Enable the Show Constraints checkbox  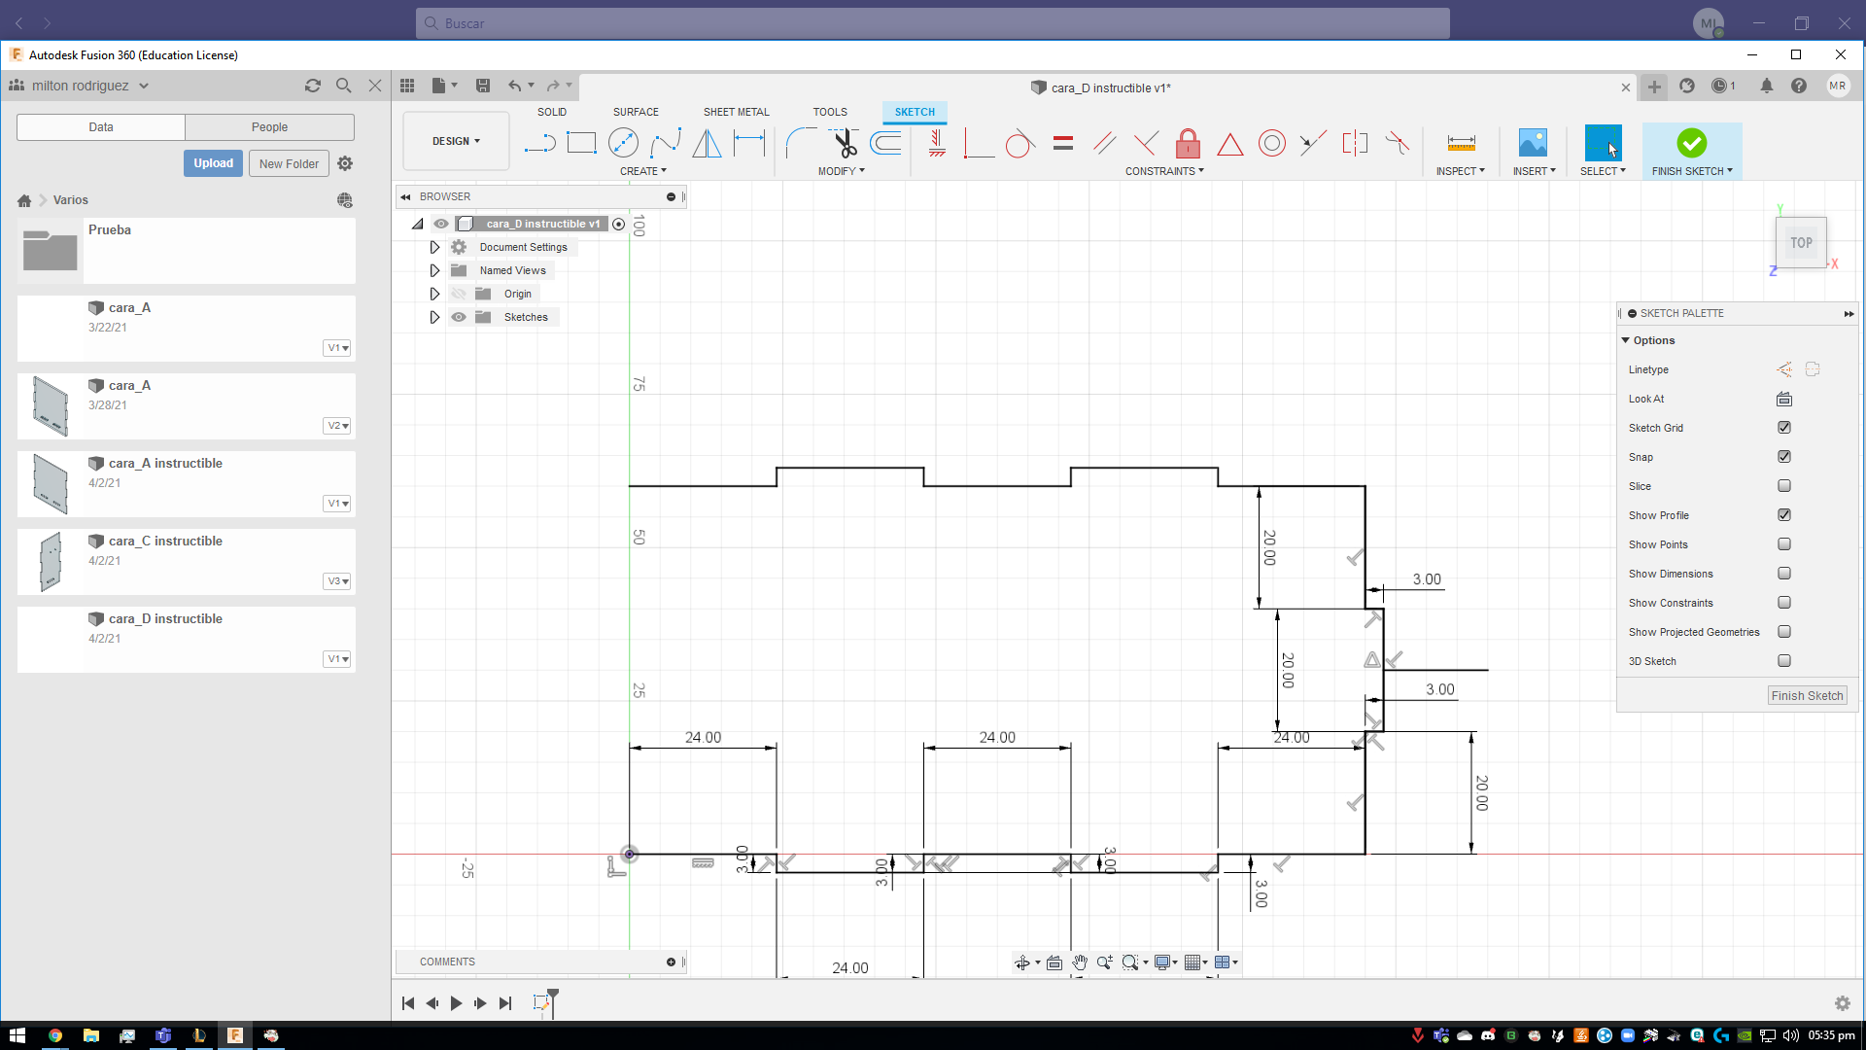point(1784,603)
